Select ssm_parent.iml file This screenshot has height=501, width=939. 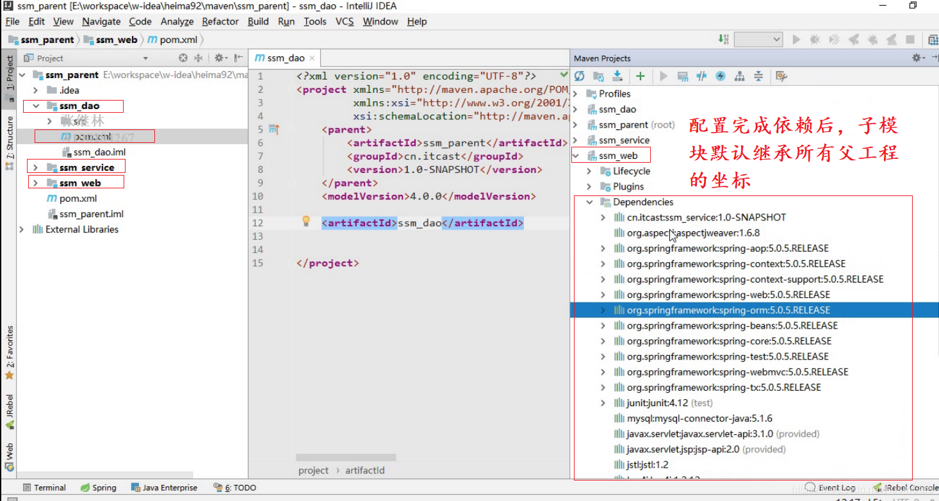(86, 214)
